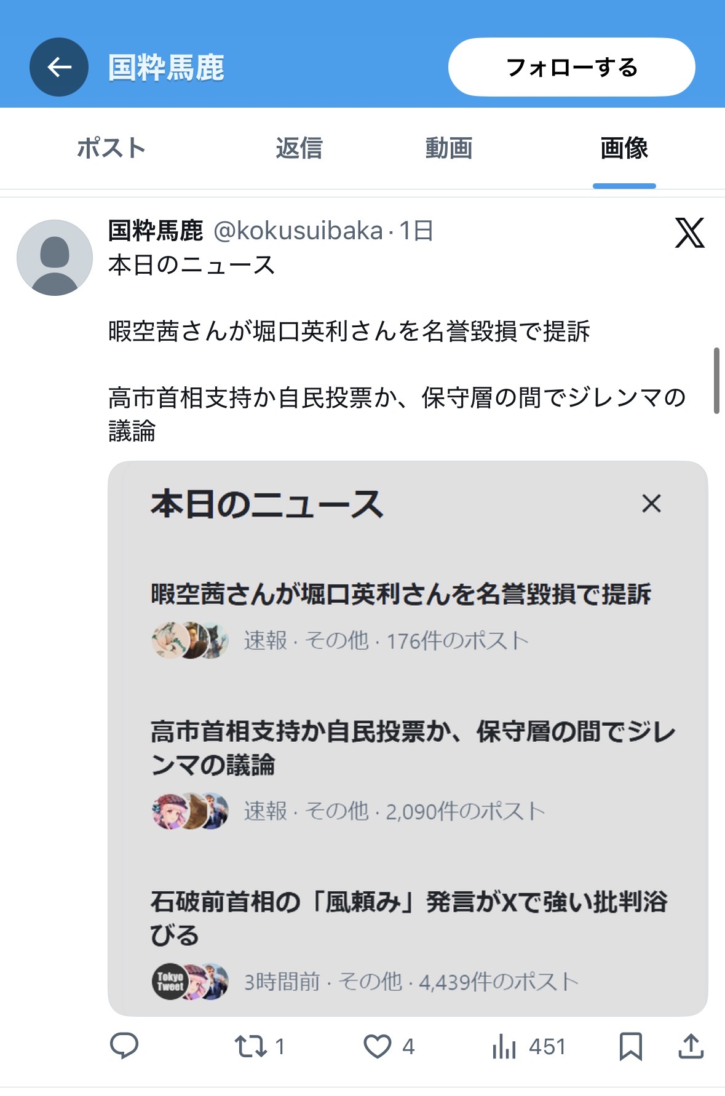Image resolution: width=725 pixels, height=1096 pixels.
Task: Click the X logo on the post
Action: pyautogui.click(x=689, y=232)
